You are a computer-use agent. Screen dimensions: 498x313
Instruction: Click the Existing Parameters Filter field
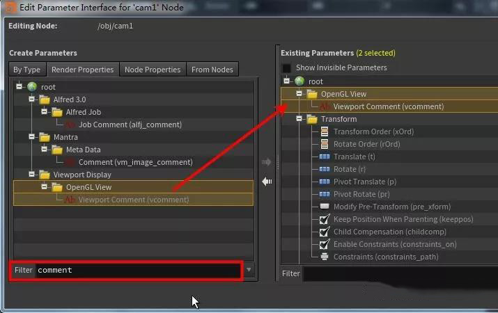(x=400, y=273)
